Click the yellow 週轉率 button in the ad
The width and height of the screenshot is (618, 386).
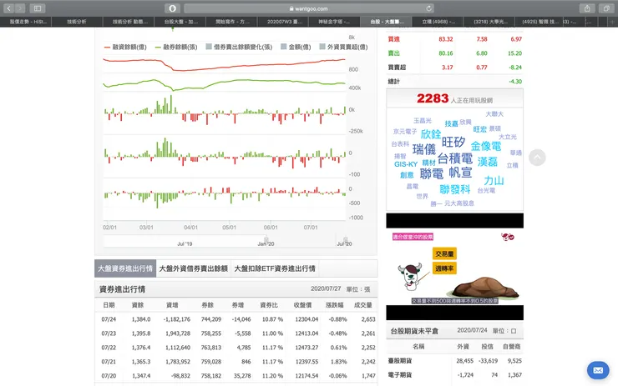[444, 268]
